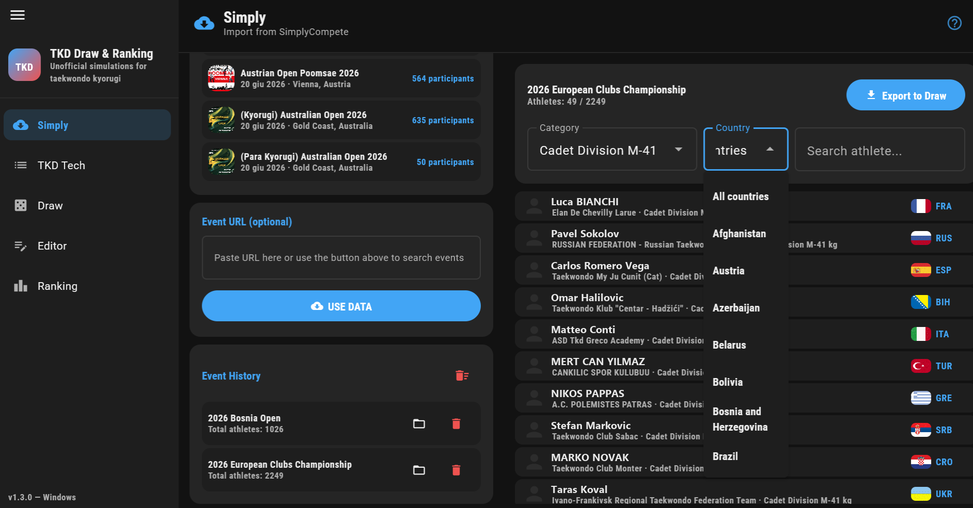This screenshot has width=973, height=508.
Task: Select athlete Carlos Romero Vega
Action: [744, 270]
